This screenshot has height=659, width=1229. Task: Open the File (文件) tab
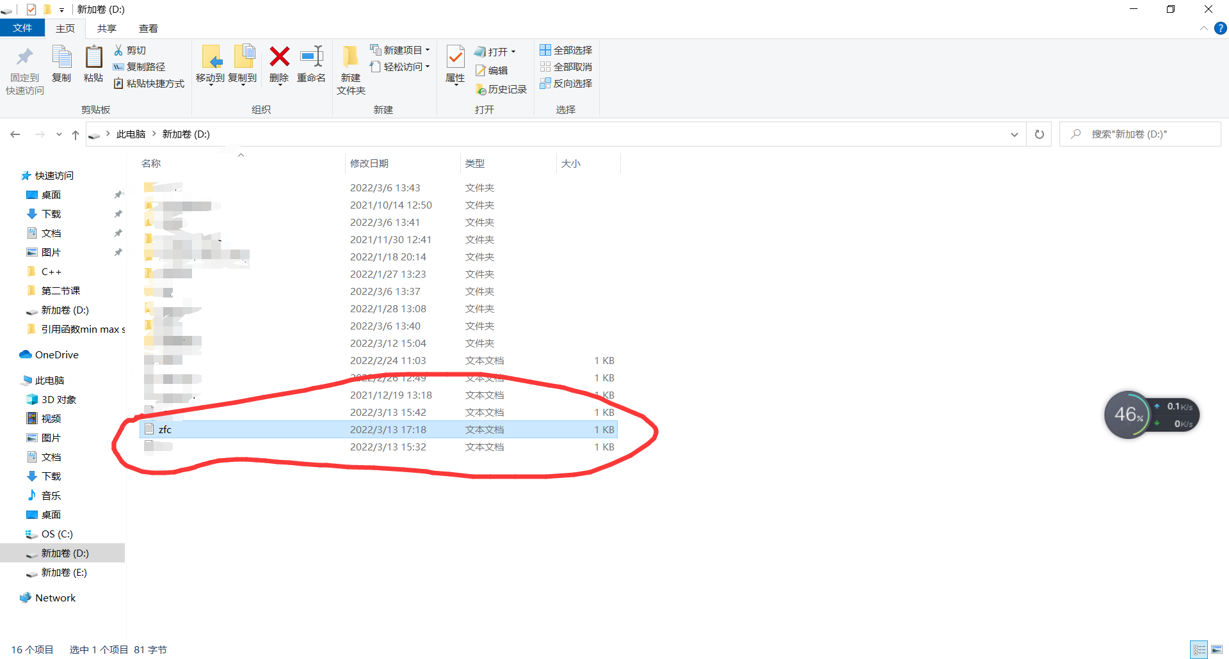(22, 28)
